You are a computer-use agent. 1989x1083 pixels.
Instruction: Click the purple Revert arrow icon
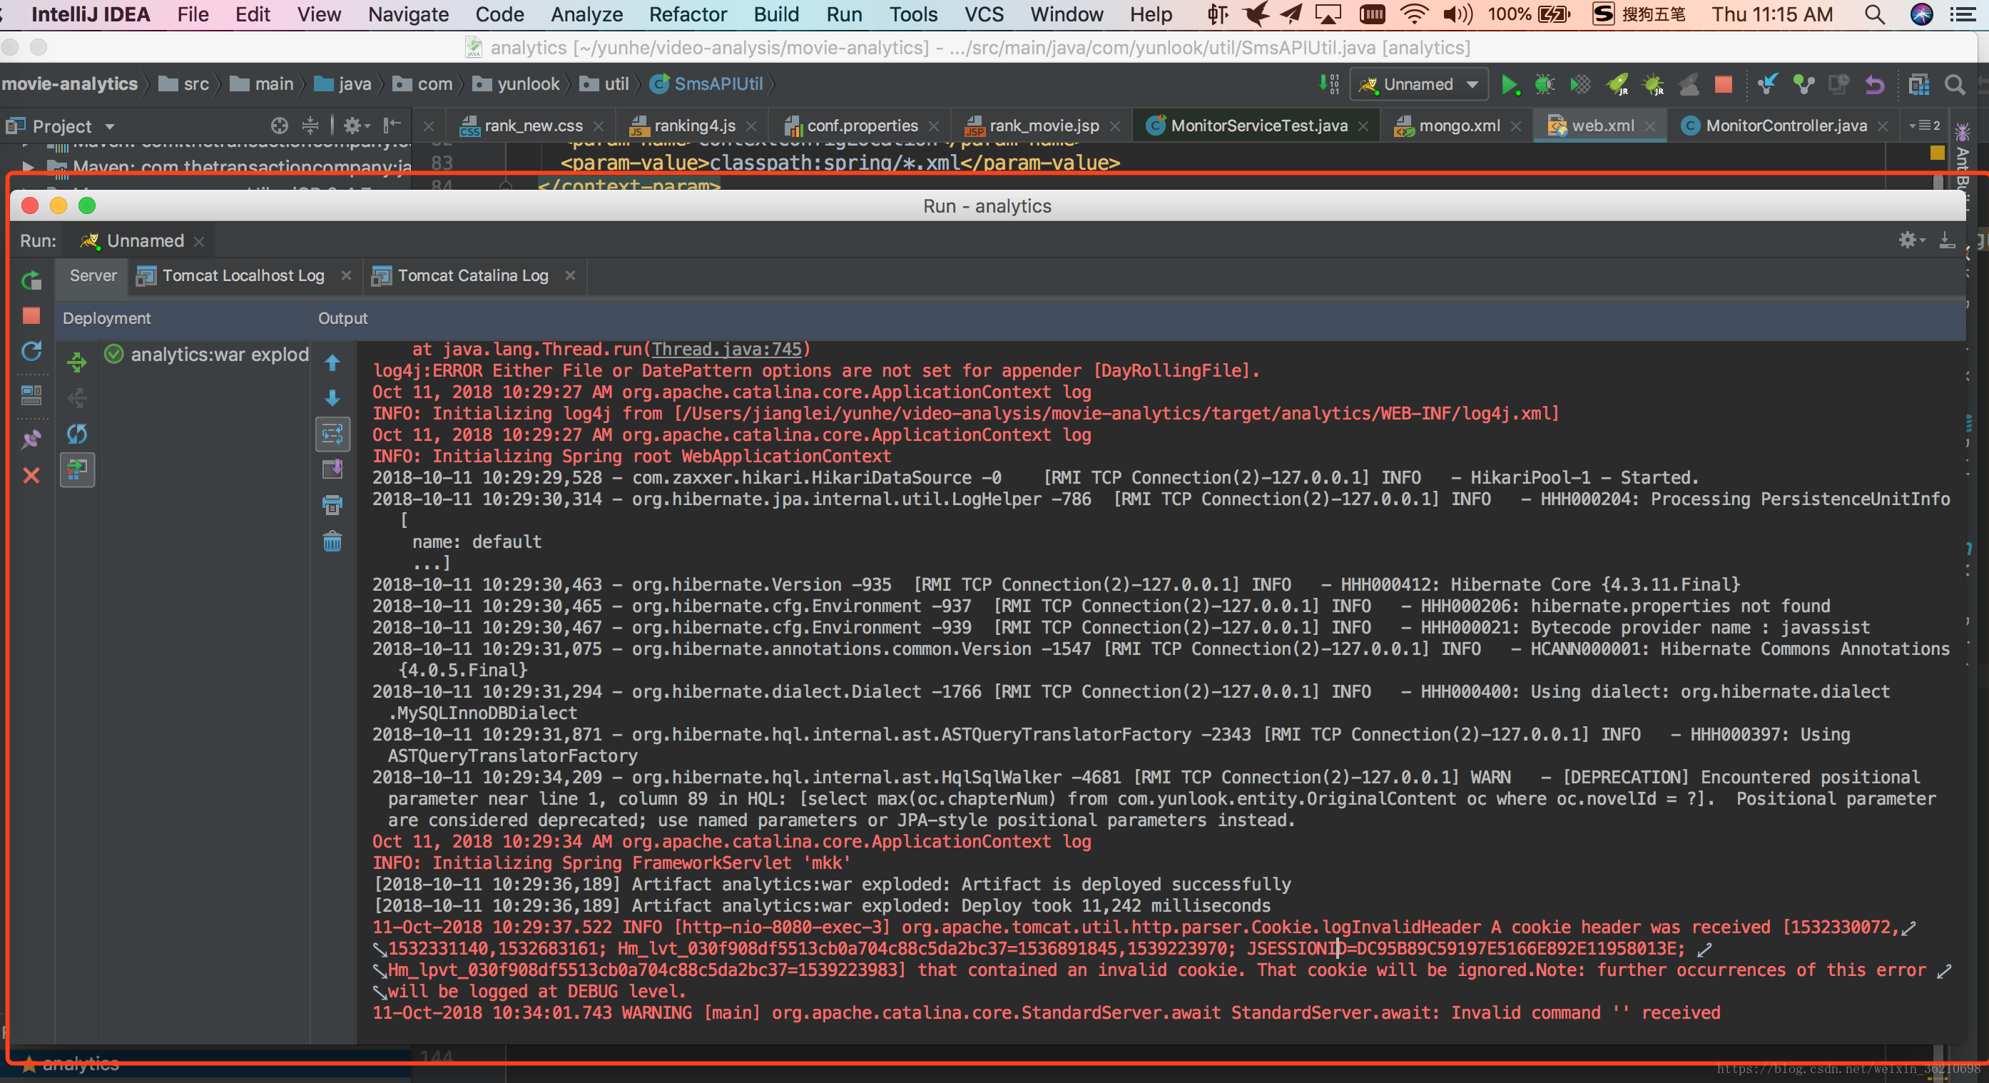coord(1875,84)
